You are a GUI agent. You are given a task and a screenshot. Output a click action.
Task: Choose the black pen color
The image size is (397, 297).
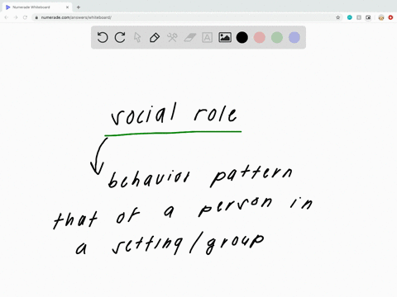242,37
